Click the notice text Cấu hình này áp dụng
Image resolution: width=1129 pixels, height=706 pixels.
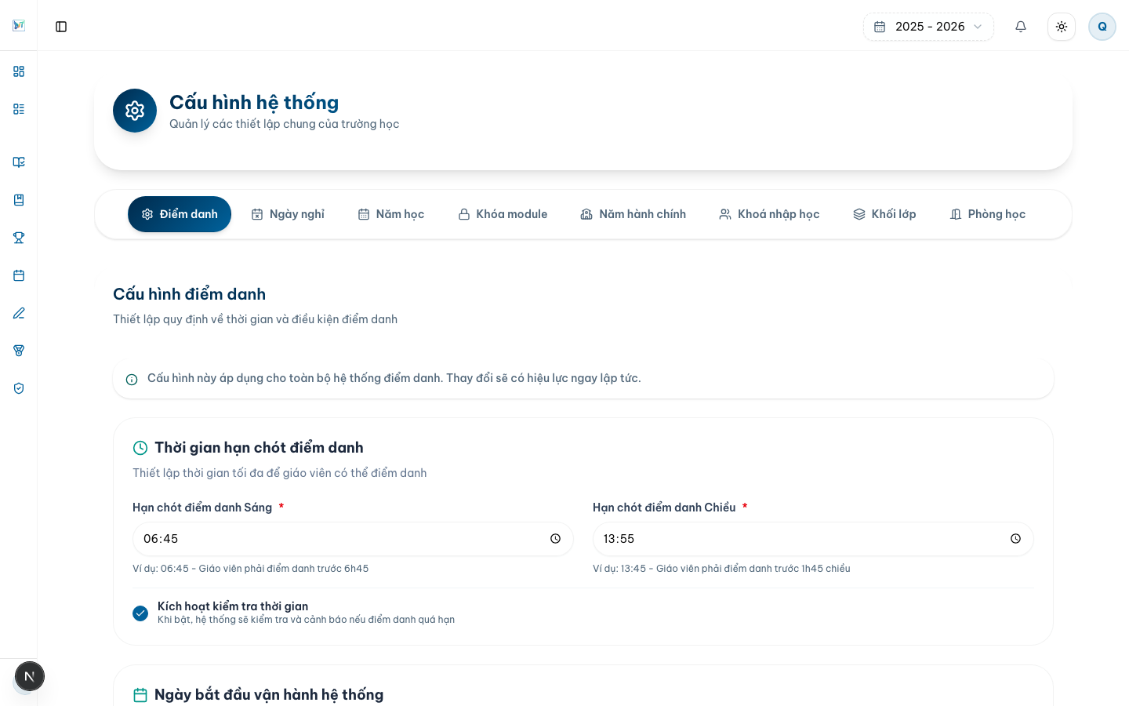(x=394, y=378)
